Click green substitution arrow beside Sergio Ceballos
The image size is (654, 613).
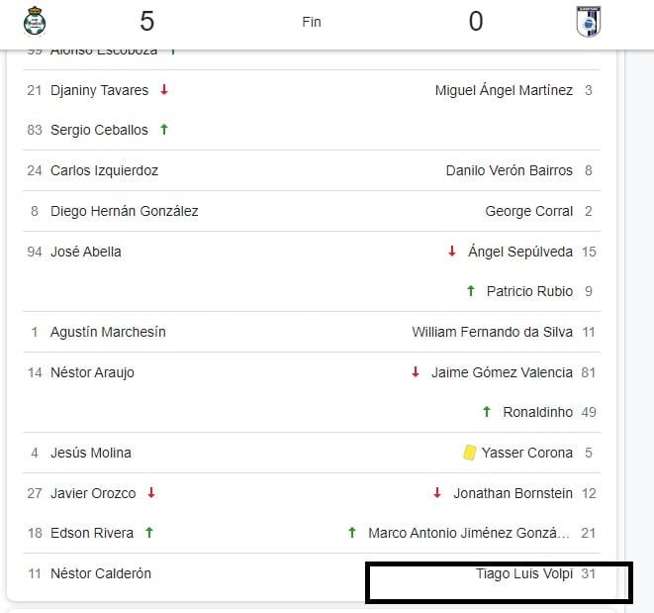[164, 130]
